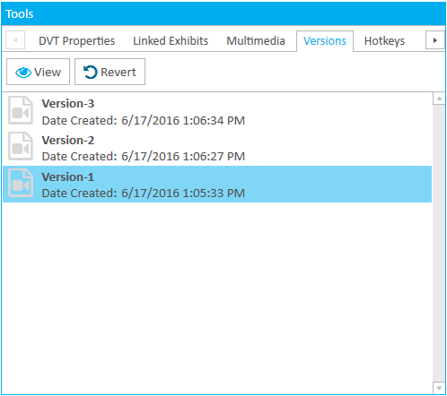Open the Multimedia tab

coord(256,41)
